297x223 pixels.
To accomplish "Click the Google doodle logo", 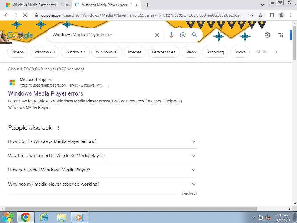I will [20, 35].
